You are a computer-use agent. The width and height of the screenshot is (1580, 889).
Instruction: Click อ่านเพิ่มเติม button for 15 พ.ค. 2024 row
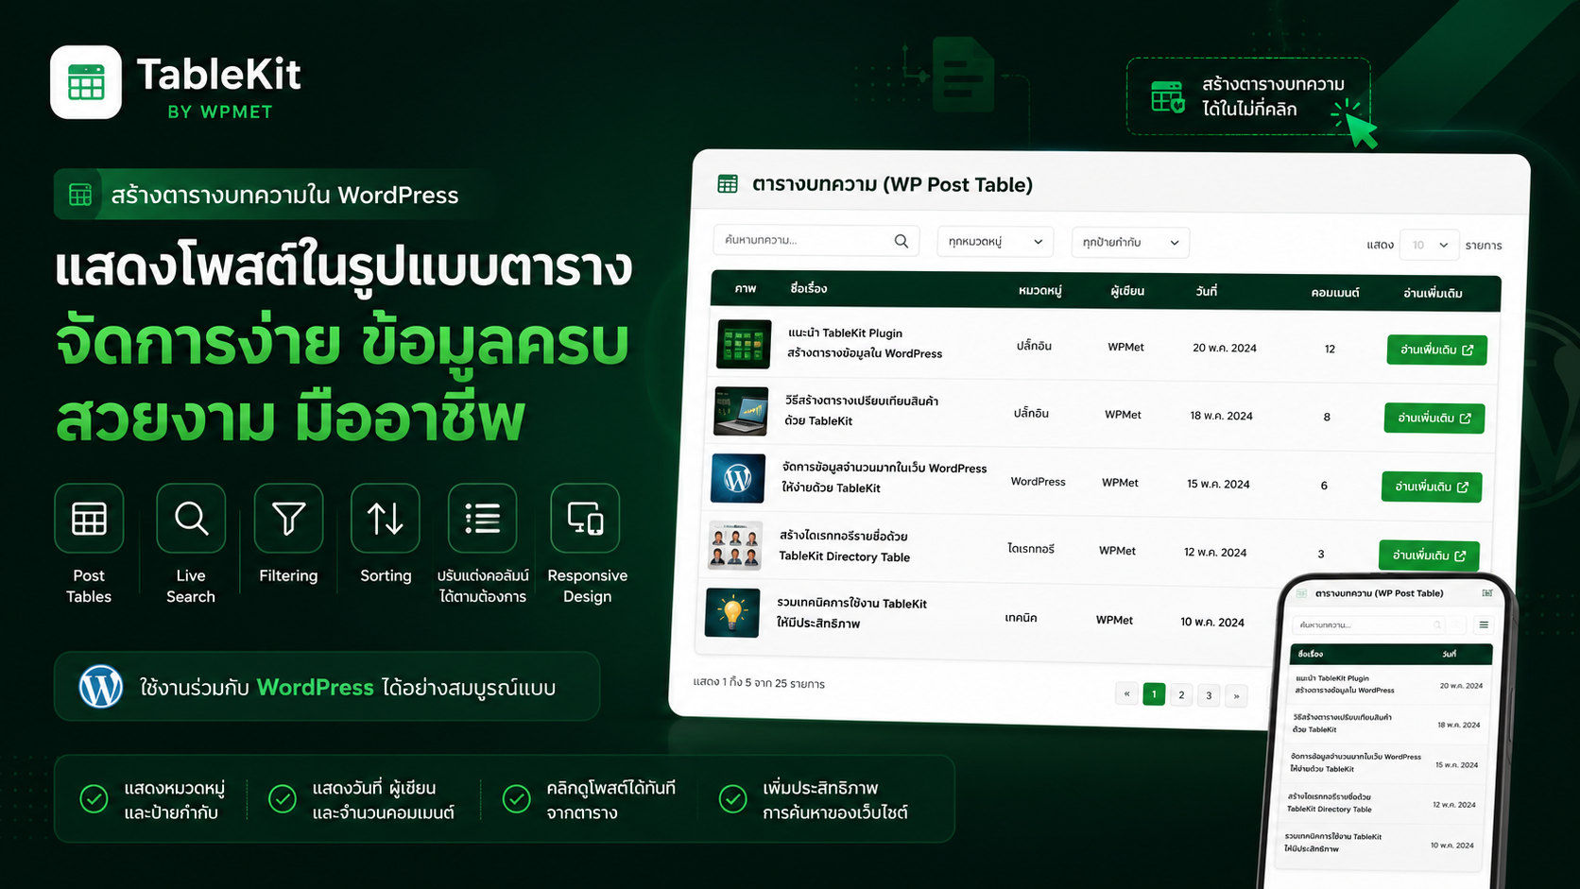coord(1432,487)
